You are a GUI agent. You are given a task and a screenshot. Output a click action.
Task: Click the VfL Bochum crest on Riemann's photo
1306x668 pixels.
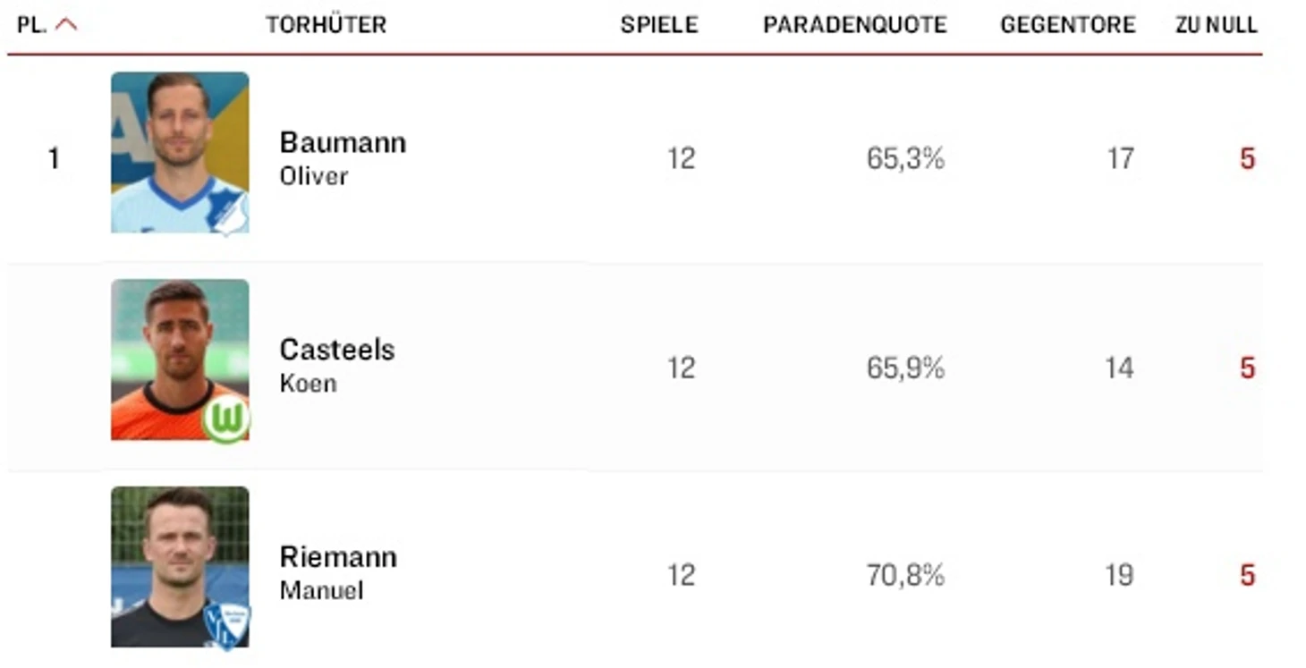click(x=226, y=625)
